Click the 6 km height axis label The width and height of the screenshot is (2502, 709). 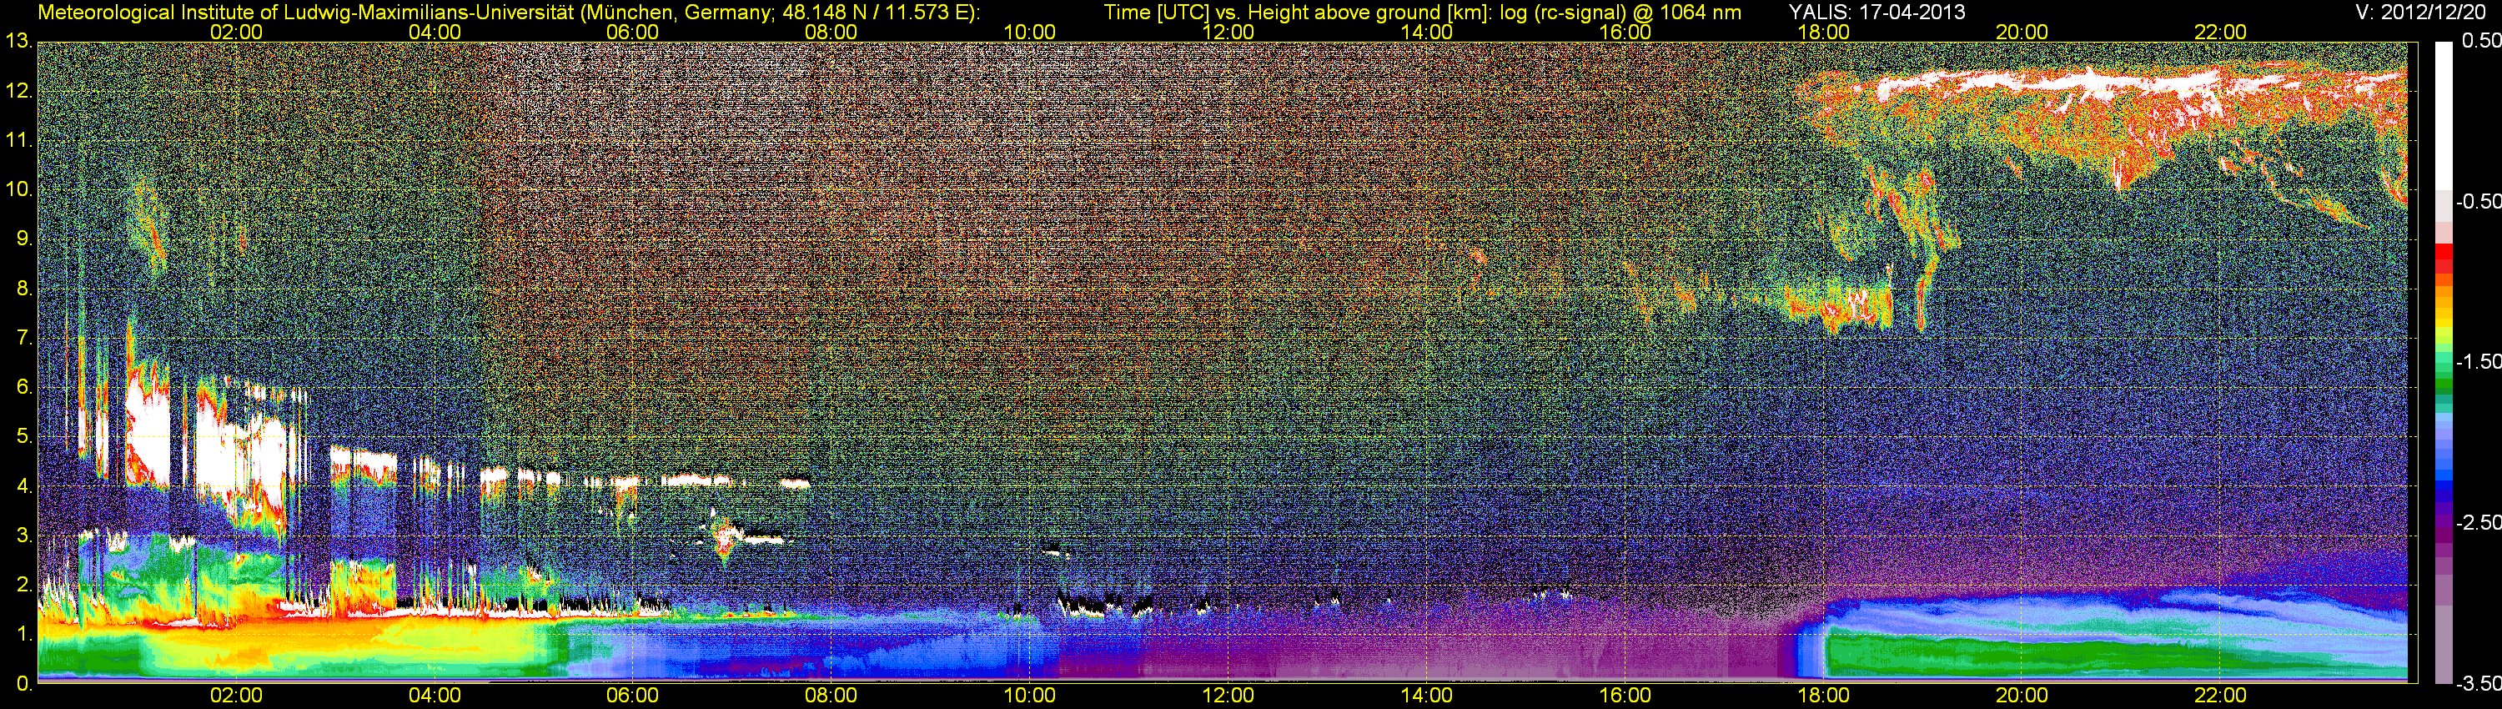(23, 388)
